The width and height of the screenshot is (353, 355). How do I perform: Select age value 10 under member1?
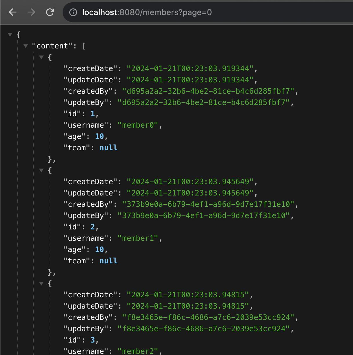click(99, 249)
